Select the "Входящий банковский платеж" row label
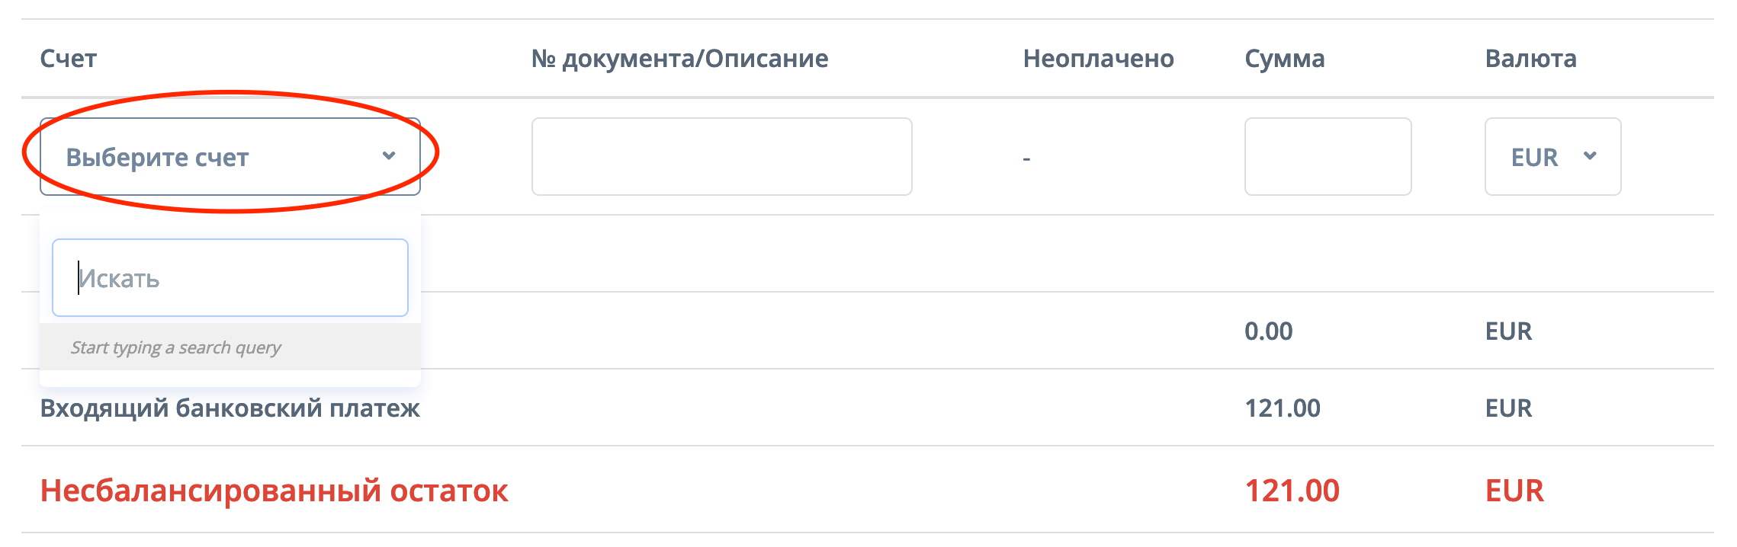This screenshot has width=1737, height=547. tap(230, 408)
